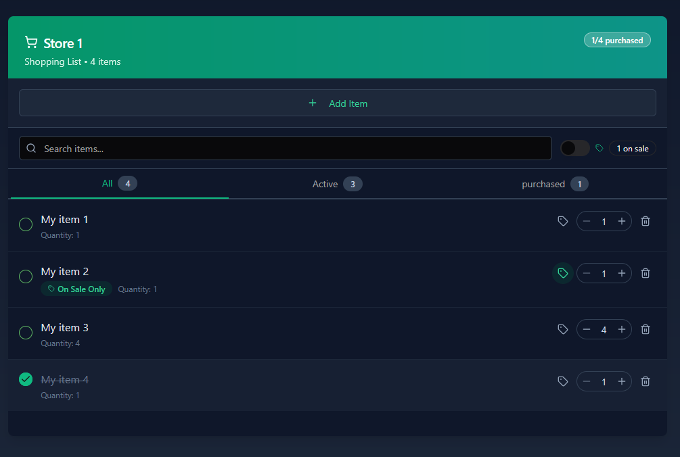The width and height of the screenshot is (680, 457).
Task: Uncheck the purchased My item 4
Action: [26, 379]
